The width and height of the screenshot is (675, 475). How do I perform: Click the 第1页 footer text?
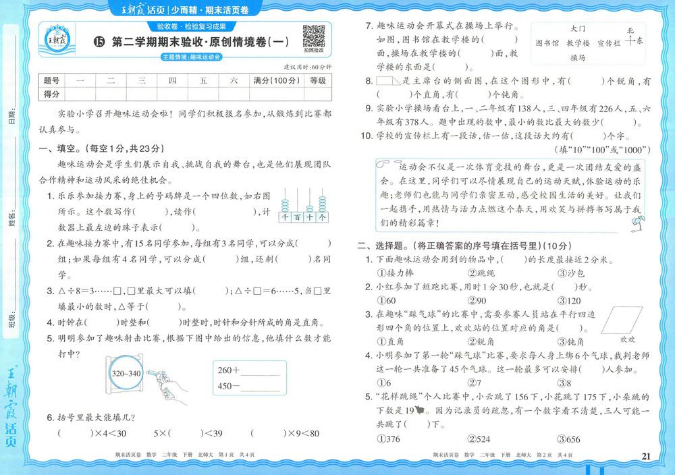(x=226, y=454)
